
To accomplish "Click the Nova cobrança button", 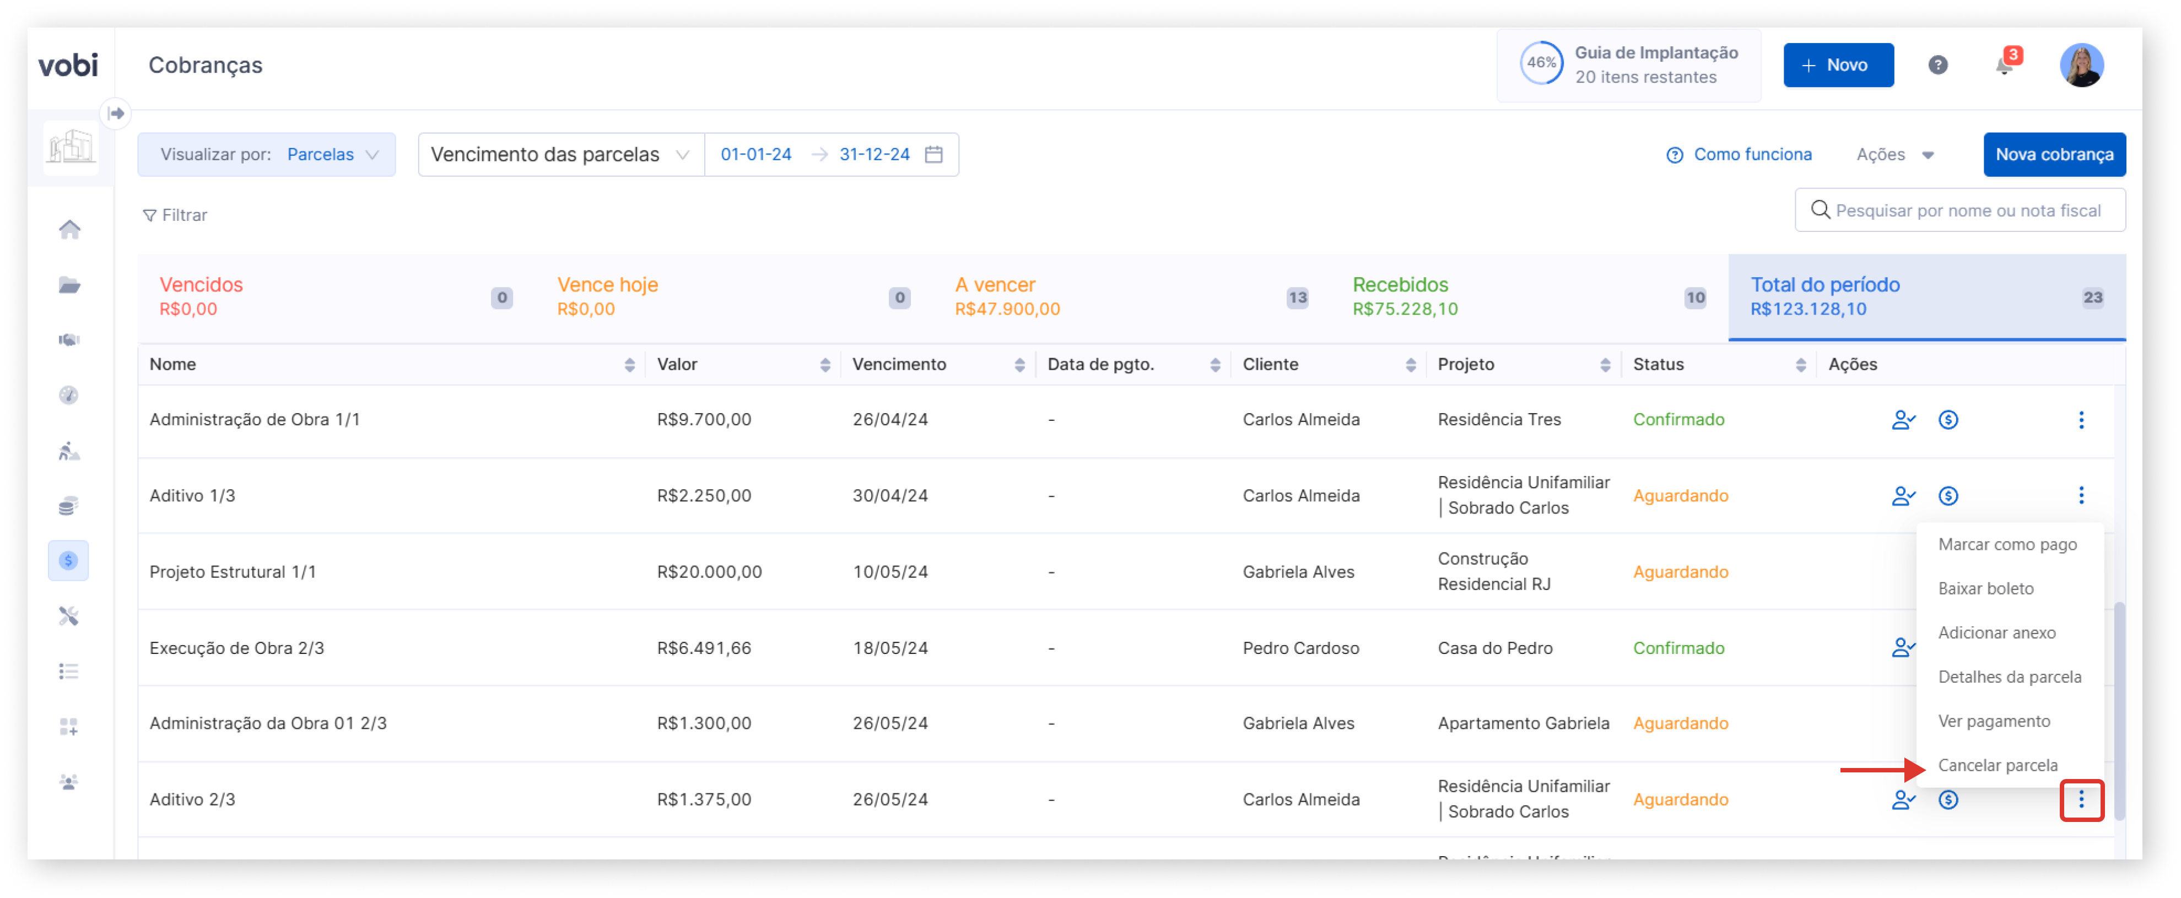I will [2054, 155].
